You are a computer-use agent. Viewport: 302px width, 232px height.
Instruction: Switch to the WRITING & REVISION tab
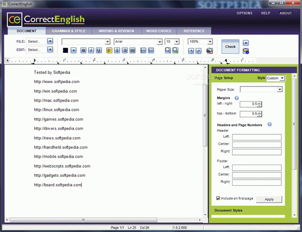(116, 31)
